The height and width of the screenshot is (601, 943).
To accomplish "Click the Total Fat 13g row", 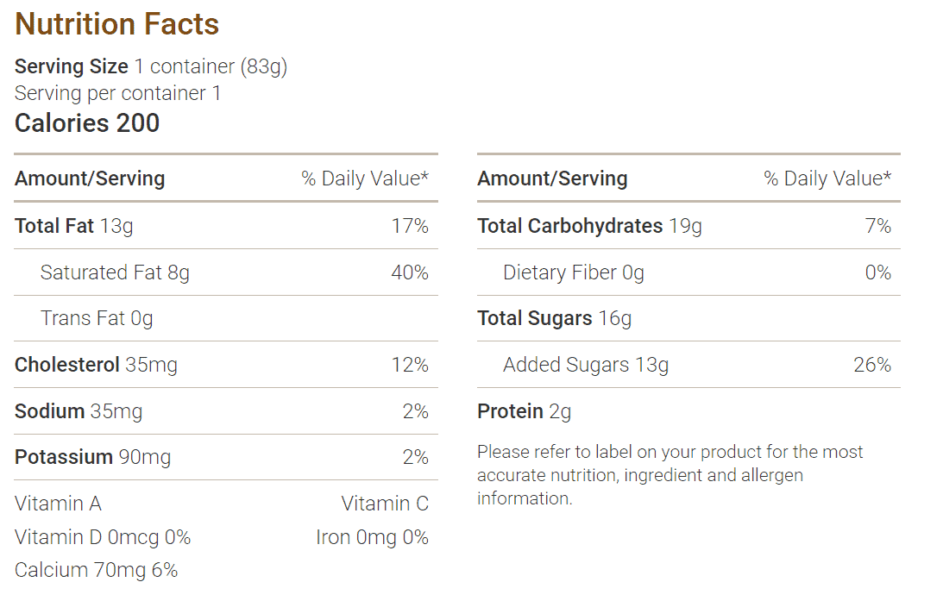I will [x=226, y=226].
